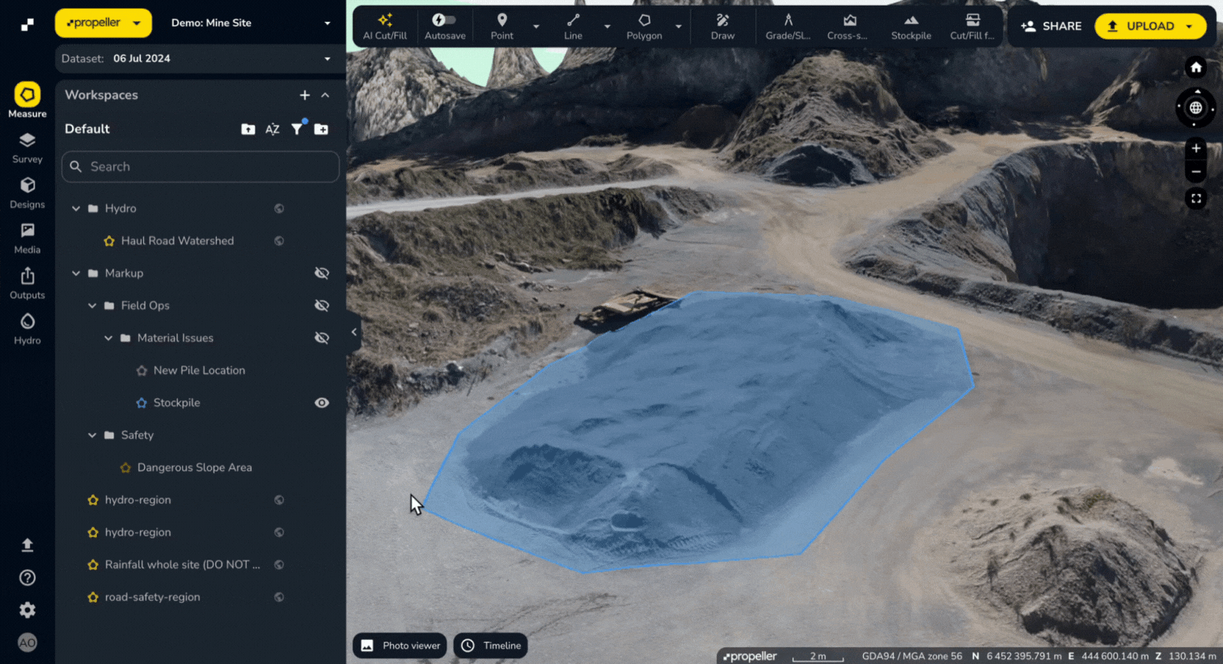The image size is (1223, 664).
Task: Switch to the Survey section
Action: click(x=27, y=147)
